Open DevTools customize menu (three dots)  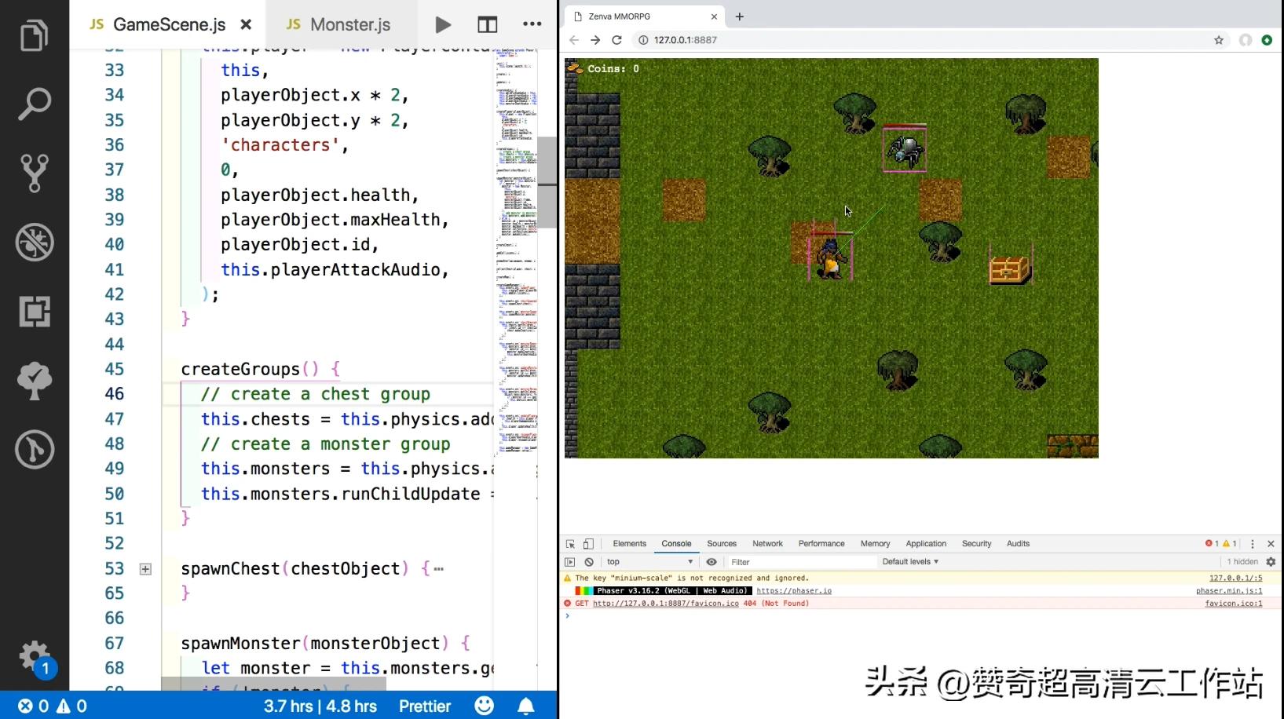(x=1253, y=544)
